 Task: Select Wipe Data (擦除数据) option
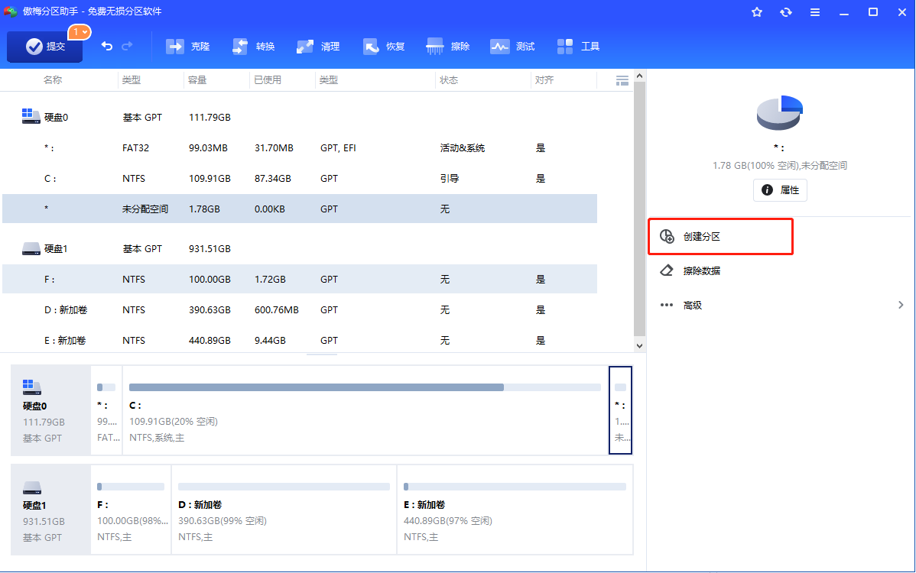pos(701,270)
